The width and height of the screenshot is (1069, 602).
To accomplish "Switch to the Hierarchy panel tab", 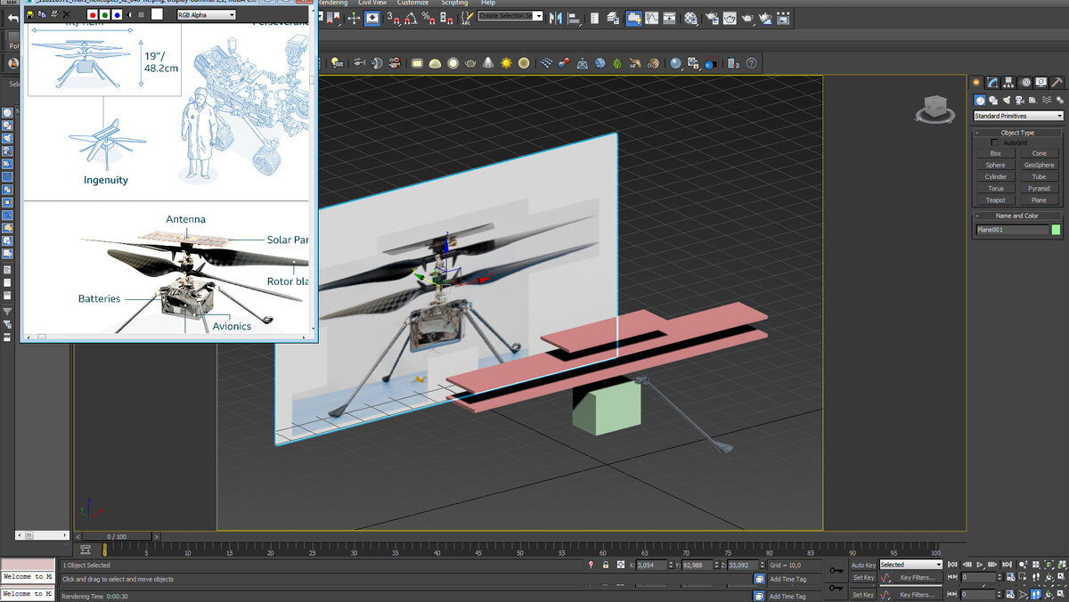I will click(x=1008, y=83).
